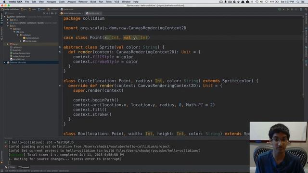
Task: Toggle the Project tool window on the left stripe
Action: tap(1, 18)
